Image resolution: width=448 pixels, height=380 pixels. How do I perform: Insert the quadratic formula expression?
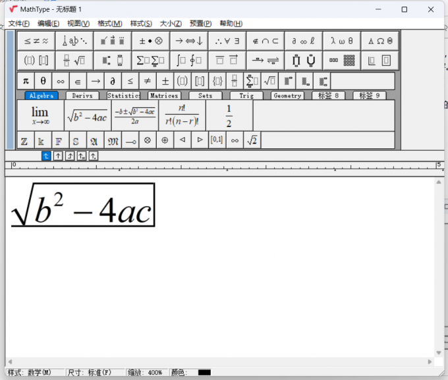(135, 115)
